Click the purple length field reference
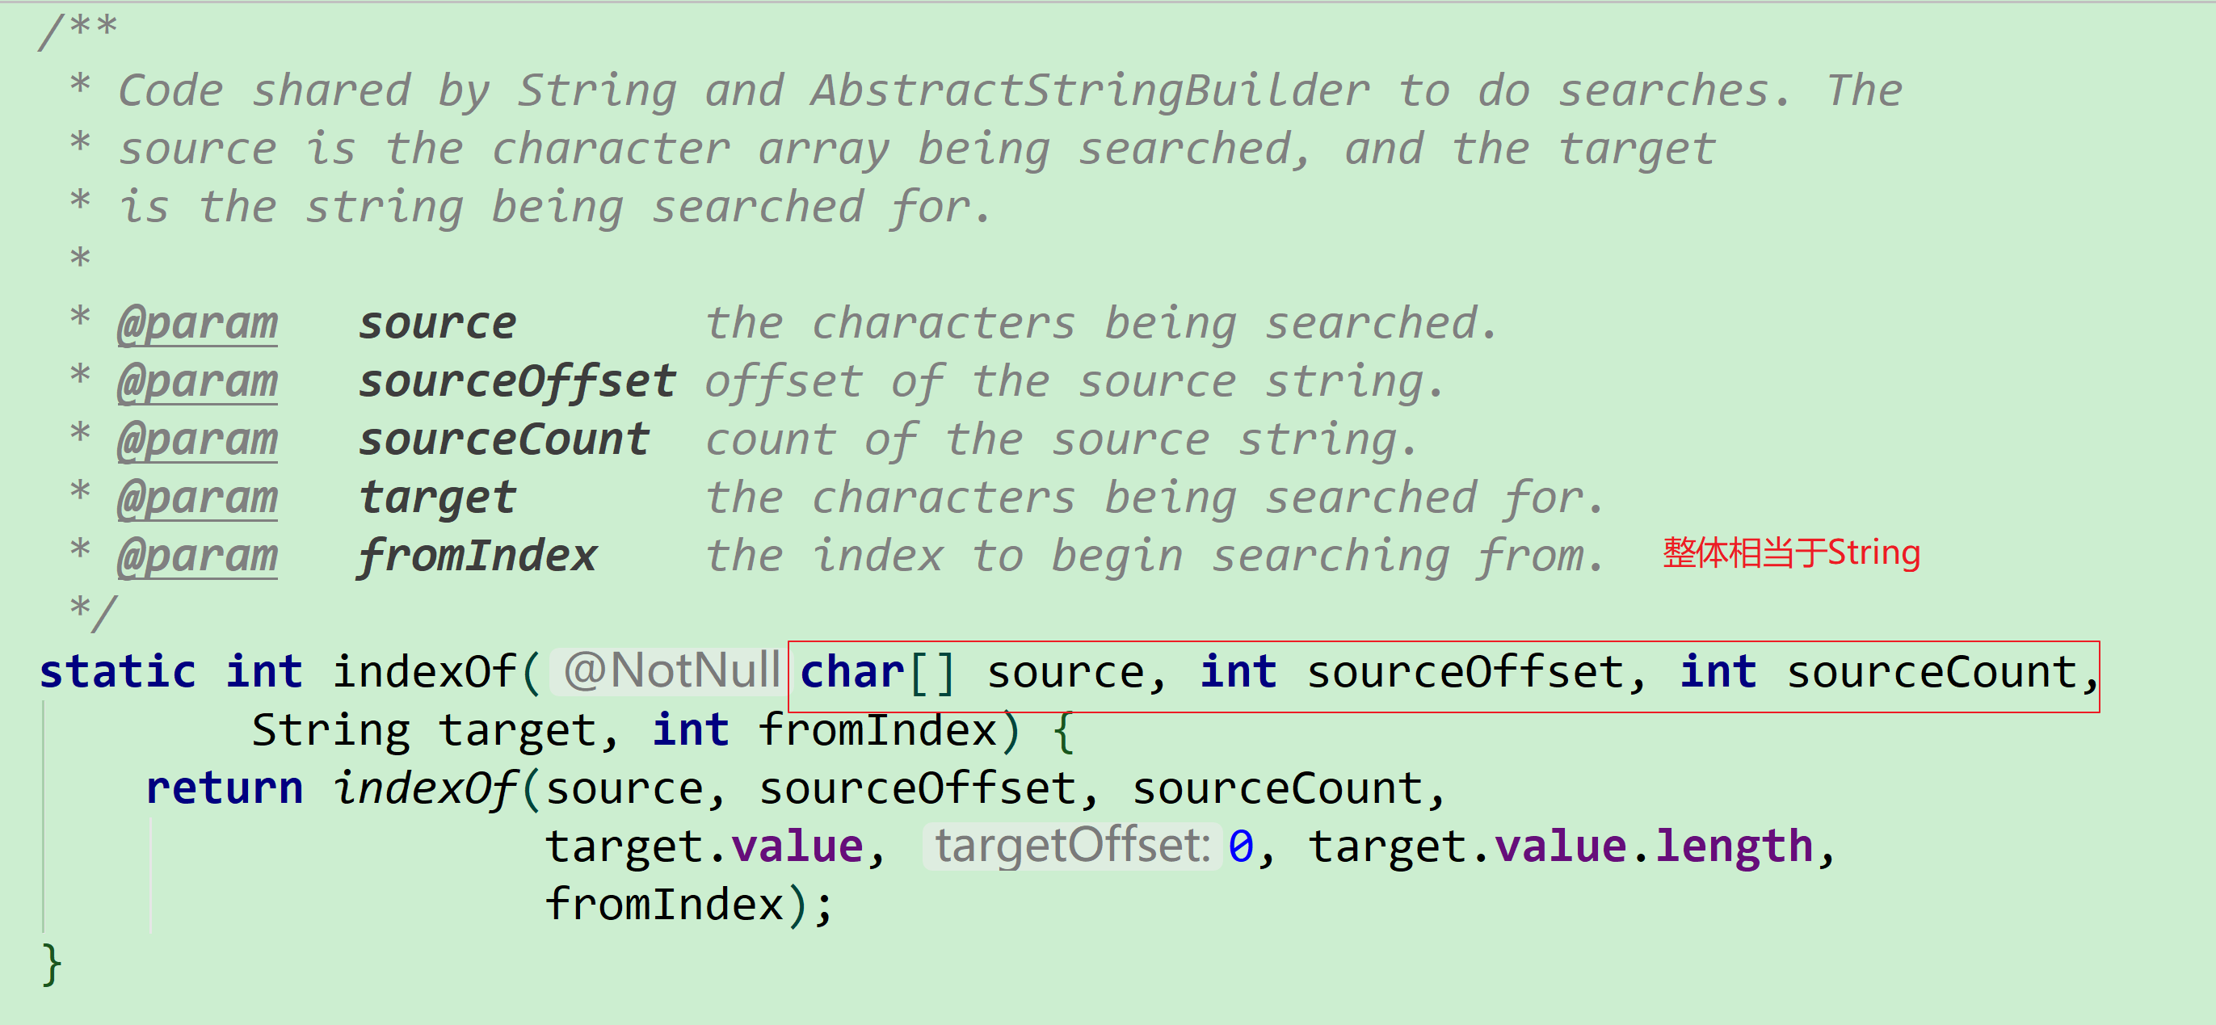The width and height of the screenshot is (2216, 1025). coord(1735,847)
